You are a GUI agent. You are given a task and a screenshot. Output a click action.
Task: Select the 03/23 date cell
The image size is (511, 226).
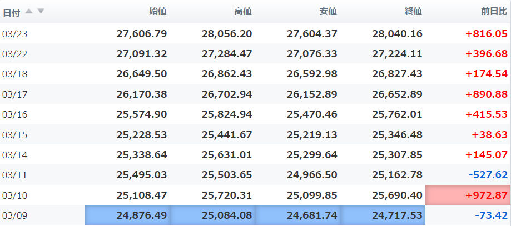(x=14, y=34)
